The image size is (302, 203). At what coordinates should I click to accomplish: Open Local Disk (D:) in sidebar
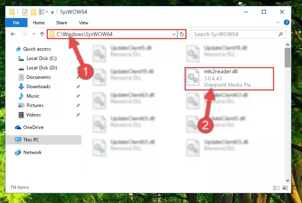[42, 68]
